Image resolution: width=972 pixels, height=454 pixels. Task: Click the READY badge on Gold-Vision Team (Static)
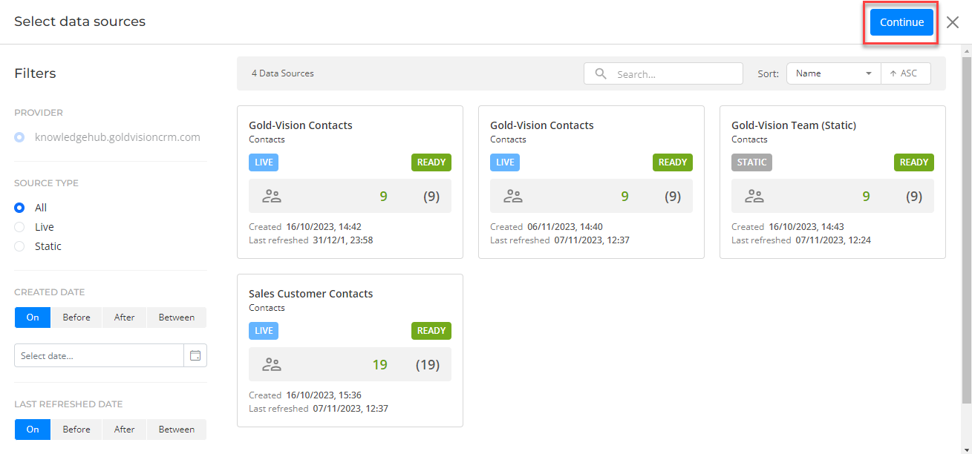[x=914, y=162]
